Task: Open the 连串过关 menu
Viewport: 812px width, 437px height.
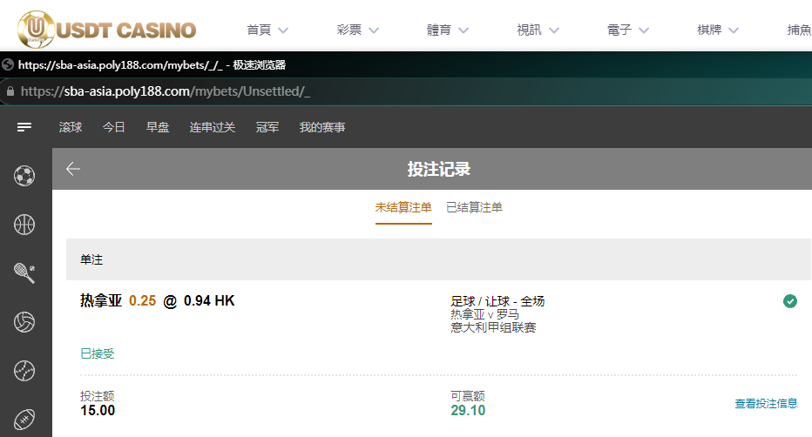Action: pos(213,127)
